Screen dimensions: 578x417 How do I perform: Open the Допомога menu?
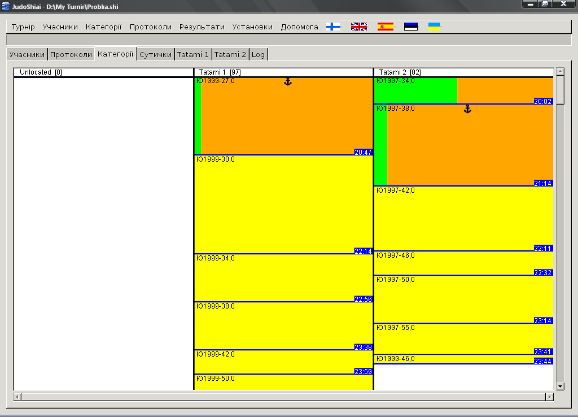[x=299, y=27]
